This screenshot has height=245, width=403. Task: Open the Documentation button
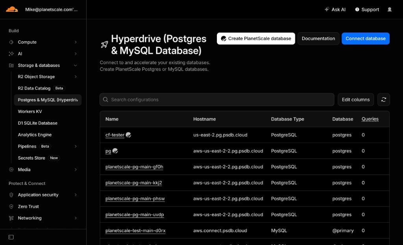[x=318, y=38]
